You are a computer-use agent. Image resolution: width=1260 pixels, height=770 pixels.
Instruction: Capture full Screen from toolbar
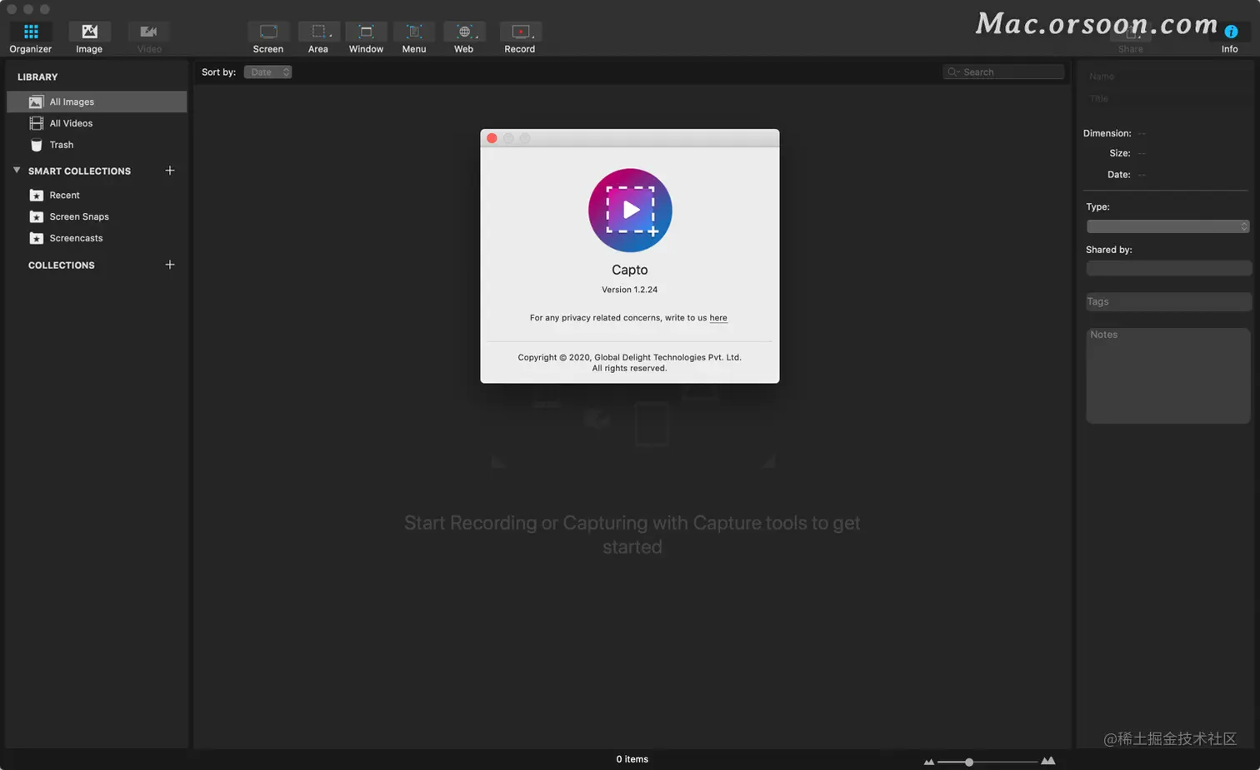point(268,37)
